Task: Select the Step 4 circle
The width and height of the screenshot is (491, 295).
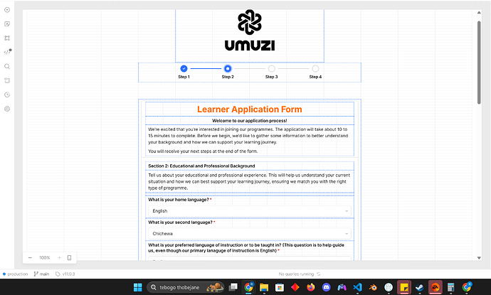Action: click(315, 68)
